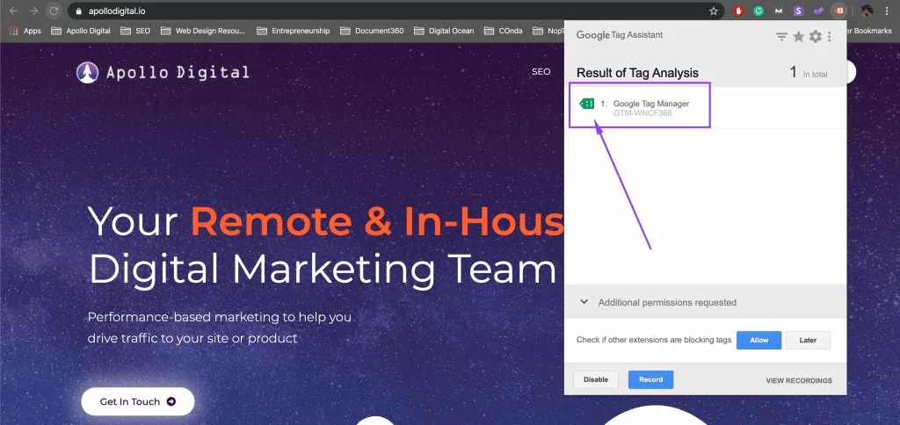
Task: Open VIEW RECORDINGS link
Action: coord(798,381)
